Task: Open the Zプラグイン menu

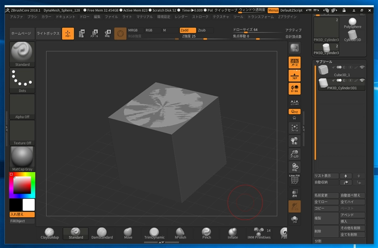Action: [x=287, y=17]
